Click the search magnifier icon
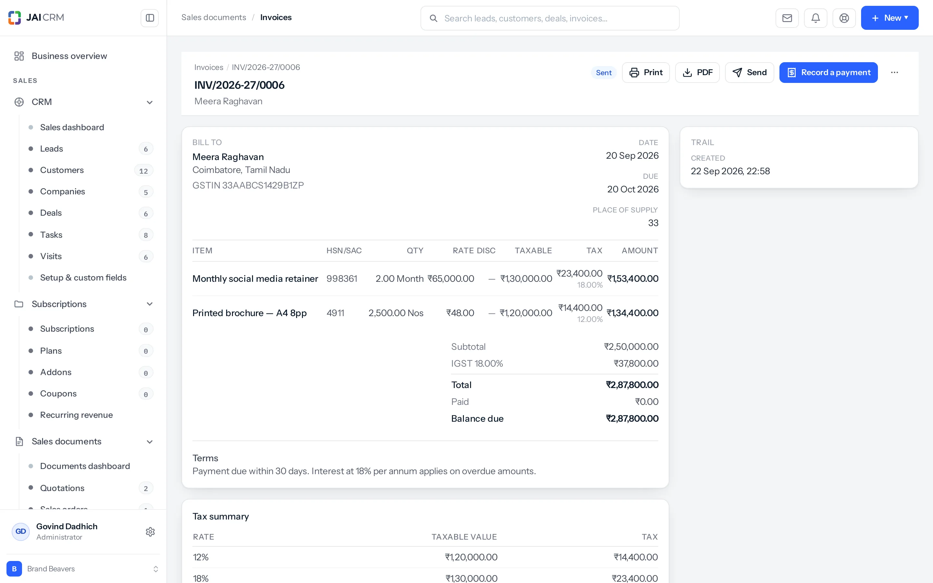Screen dimensions: 933x583 tap(433, 18)
